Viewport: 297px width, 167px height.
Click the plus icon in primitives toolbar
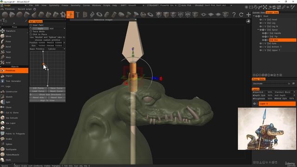coord(248,14)
